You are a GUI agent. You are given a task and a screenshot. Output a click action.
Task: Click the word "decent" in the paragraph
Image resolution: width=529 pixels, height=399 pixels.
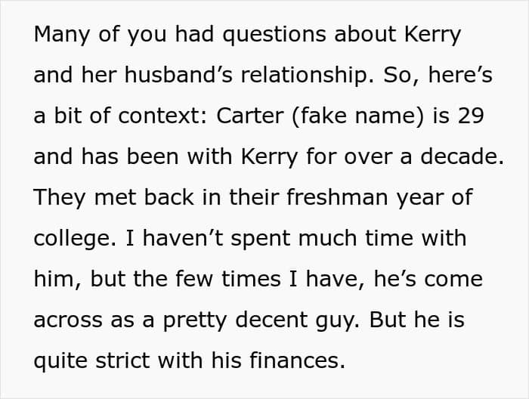pos(271,320)
